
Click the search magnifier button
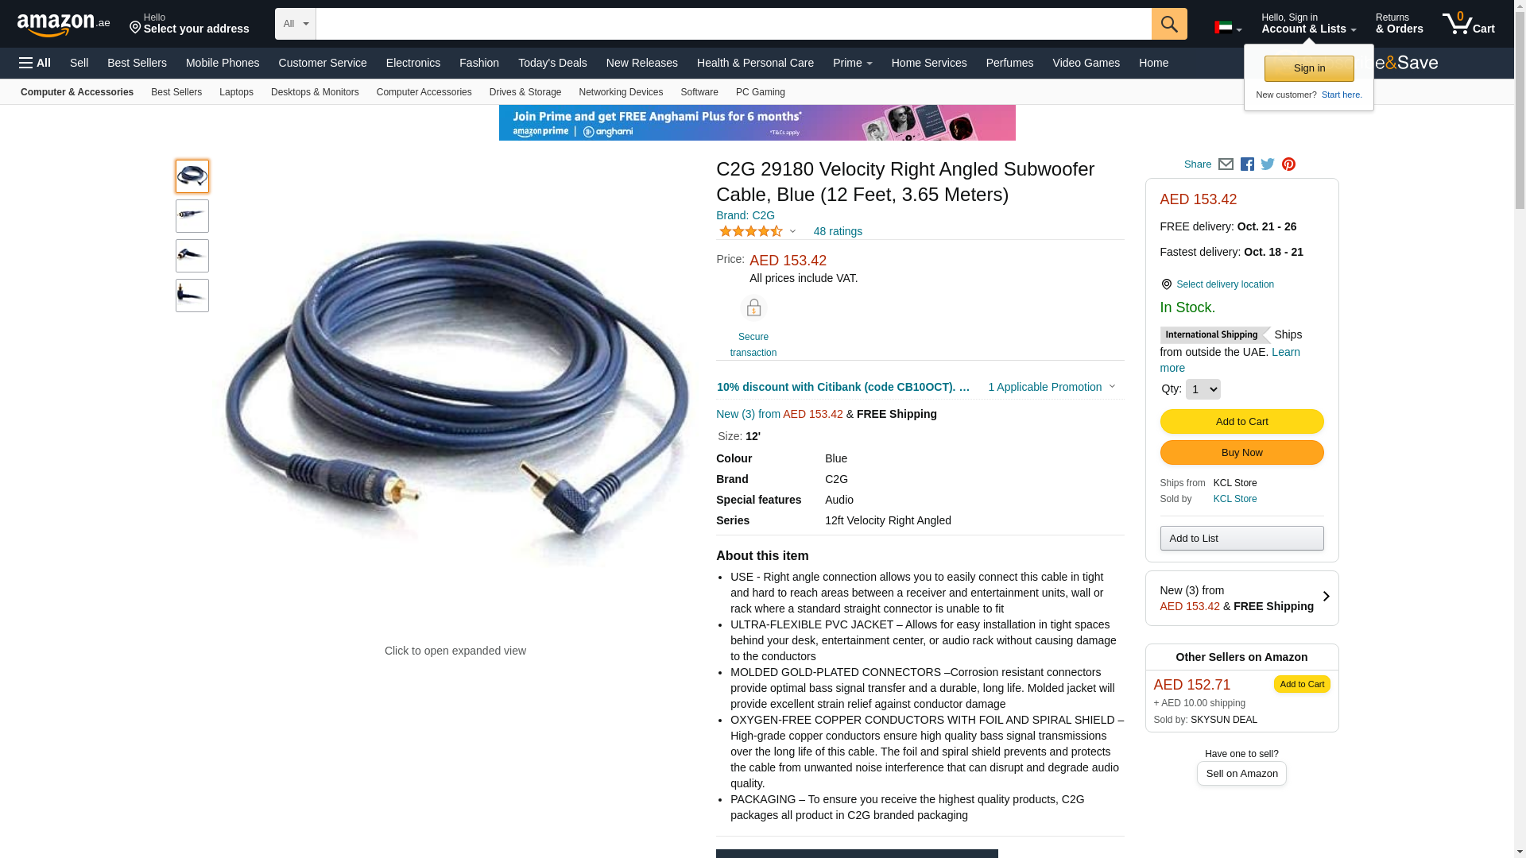1169,24
